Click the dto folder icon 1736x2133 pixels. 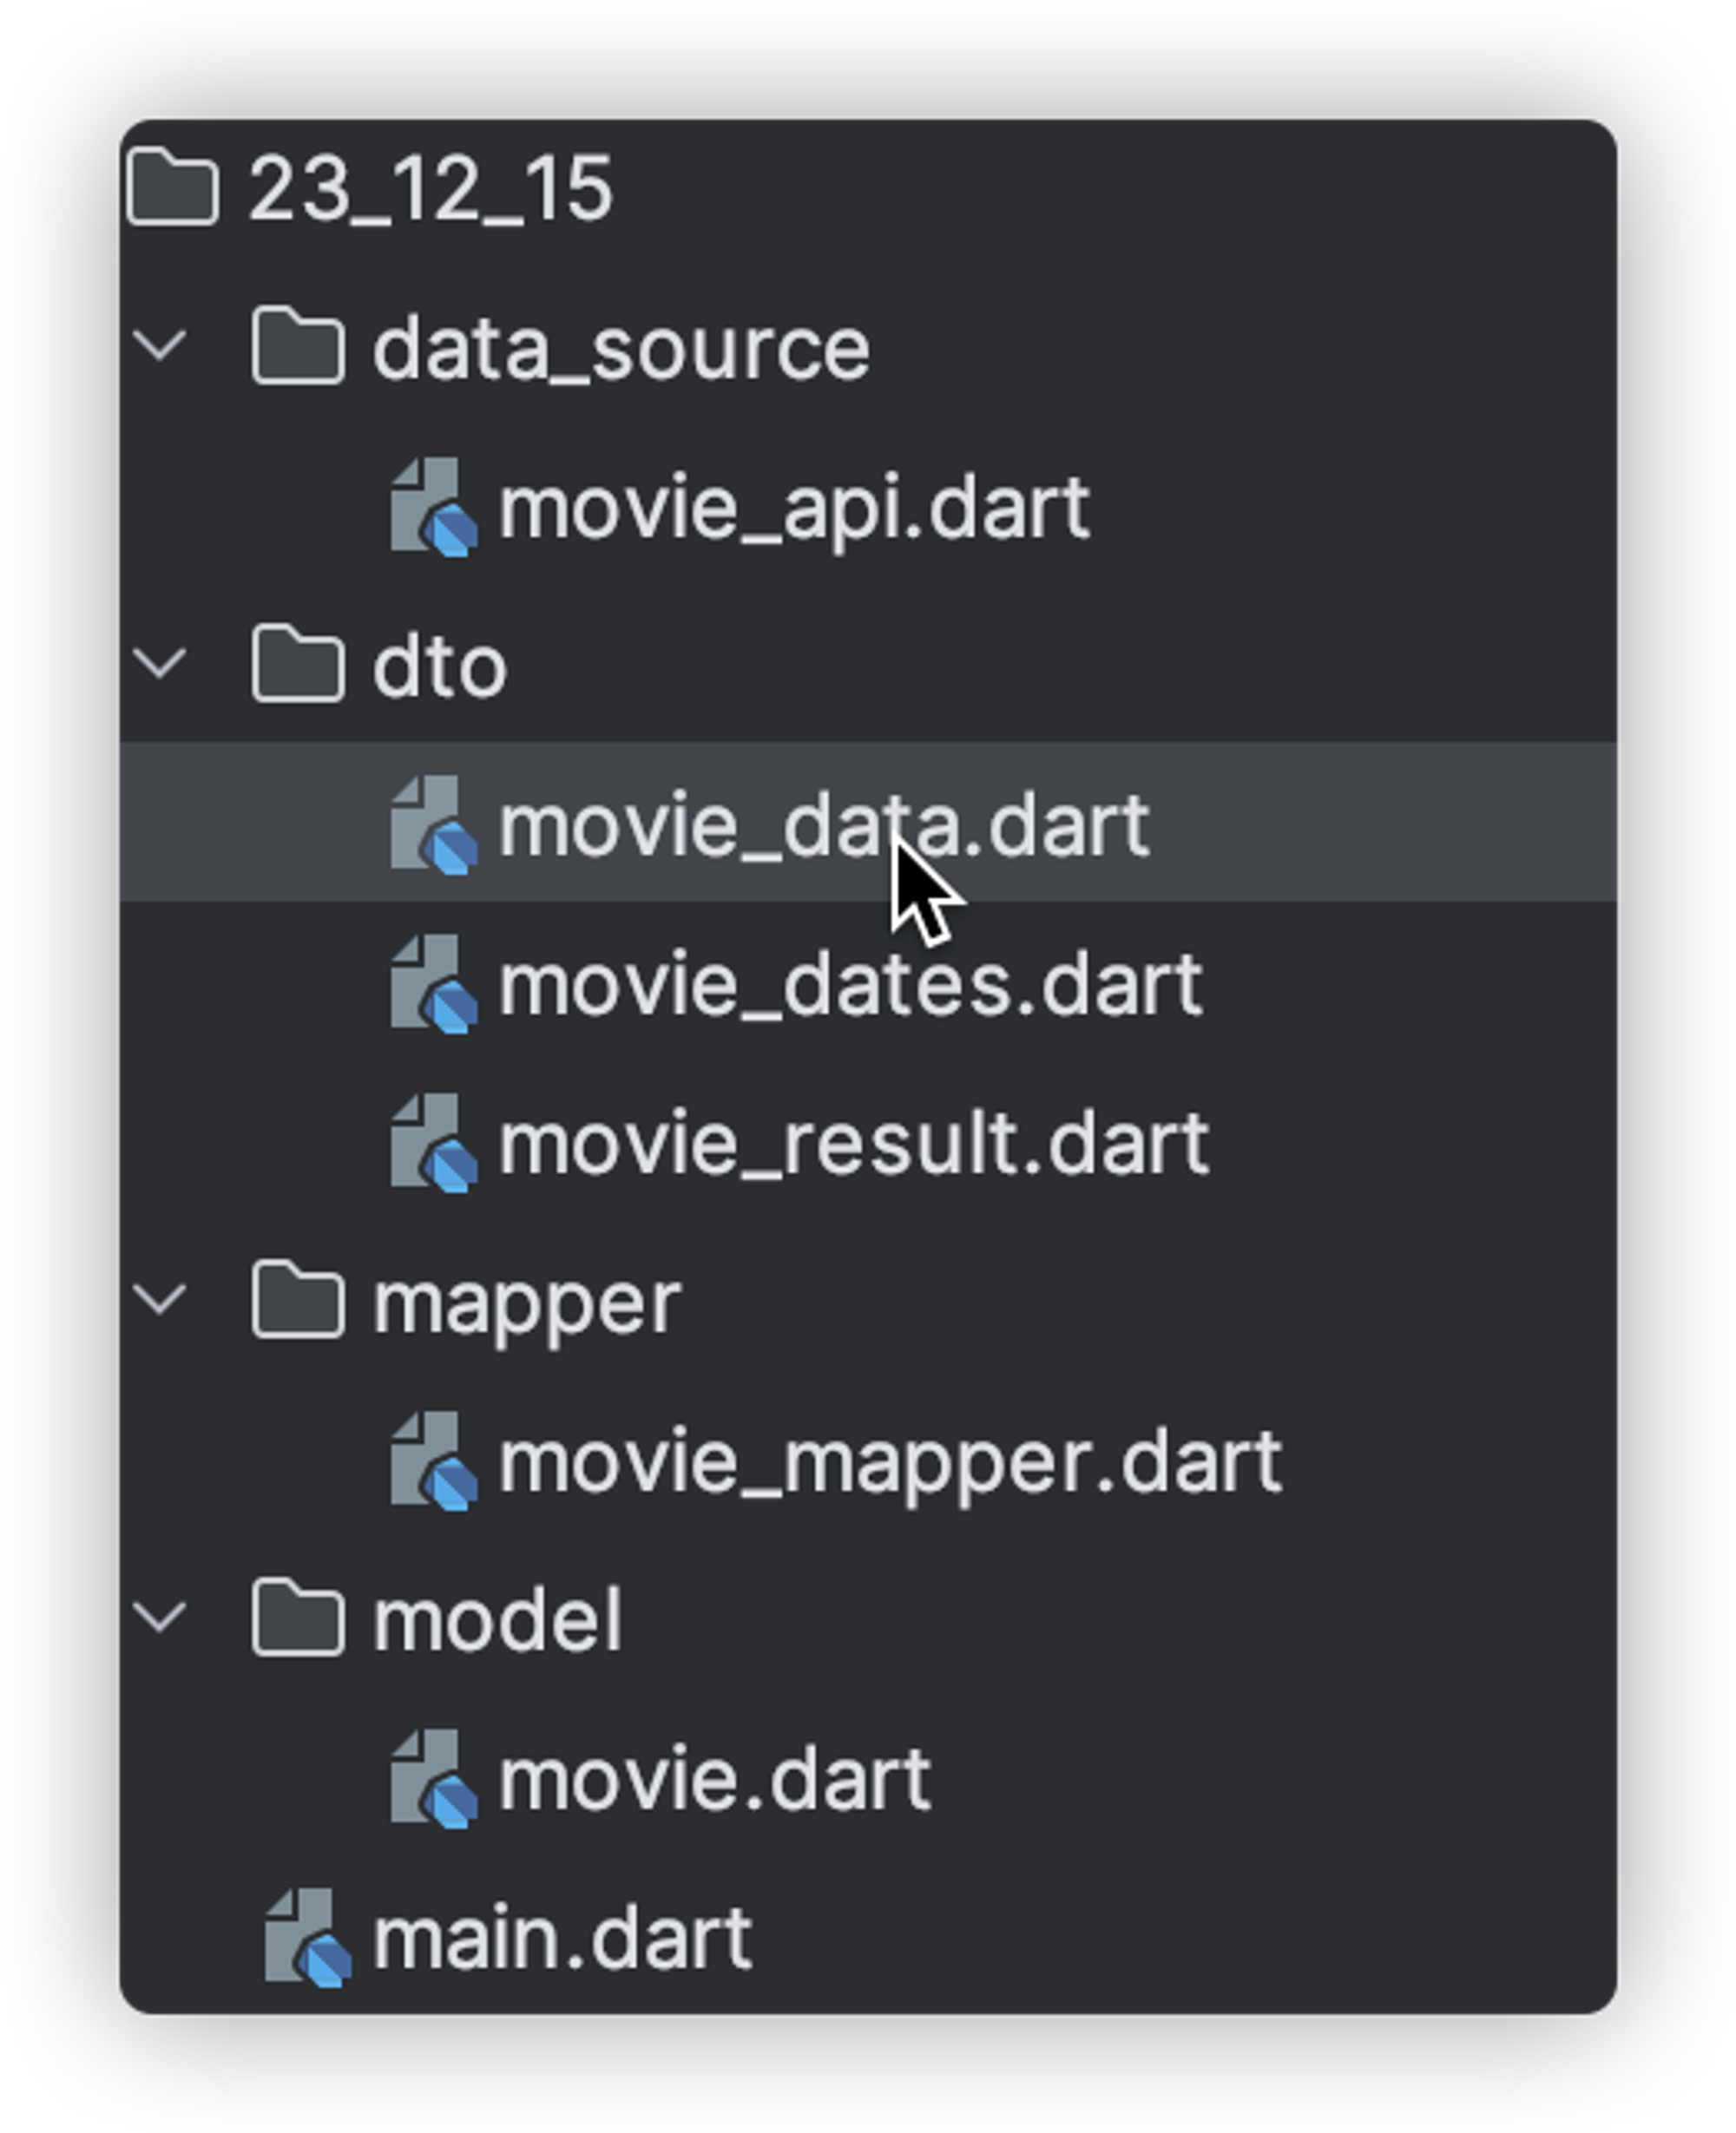[x=298, y=664]
